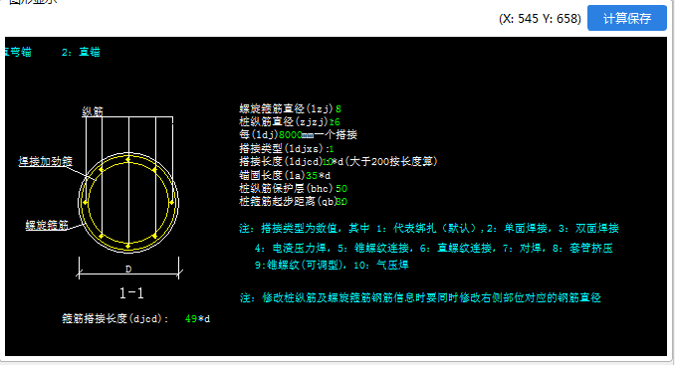Viewport: 675px width, 365px height.
Task: Click the note about 修改桩纵筋及螺旋箍筋
Action: (420, 297)
